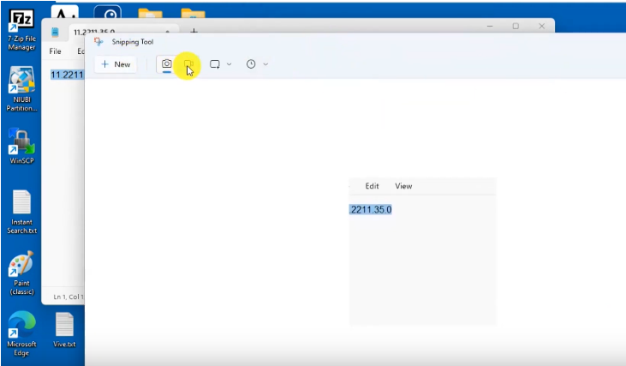Click the New snip button
This screenshot has width=626, height=366.
(x=116, y=64)
